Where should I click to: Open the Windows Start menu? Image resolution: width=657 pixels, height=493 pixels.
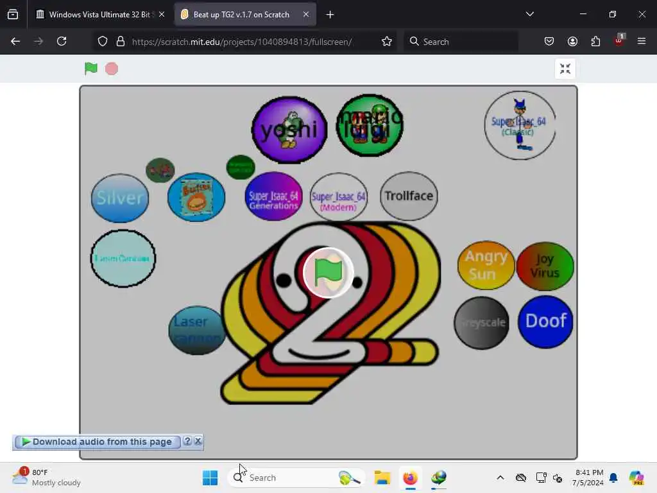[210, 478]
